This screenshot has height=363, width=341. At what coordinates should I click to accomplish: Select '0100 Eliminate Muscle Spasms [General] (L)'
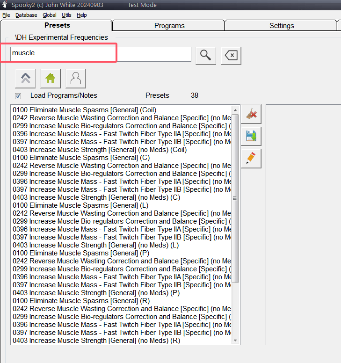[80, 205]
